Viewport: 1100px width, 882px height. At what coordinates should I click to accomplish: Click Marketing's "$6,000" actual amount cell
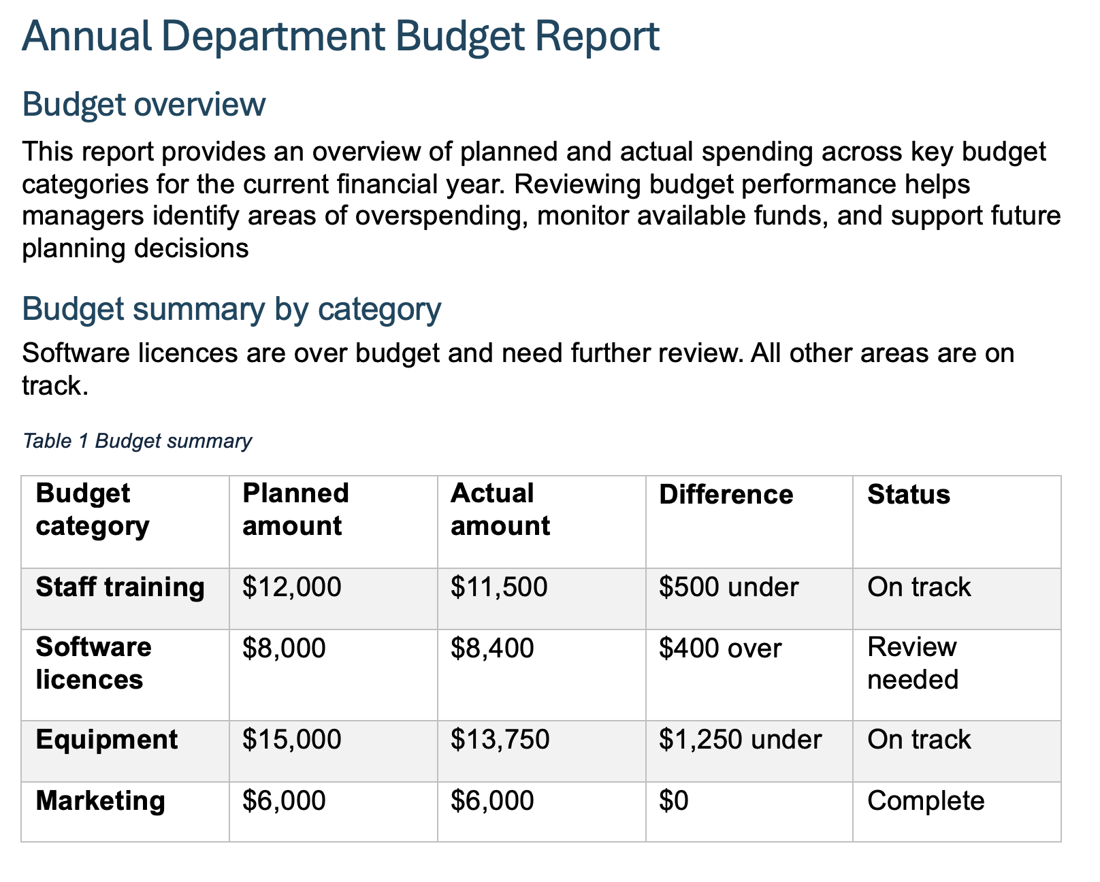(x=542, y=812)
